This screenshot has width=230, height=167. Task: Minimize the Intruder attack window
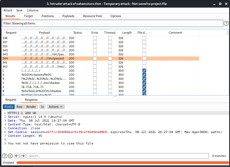coord(214,4)
